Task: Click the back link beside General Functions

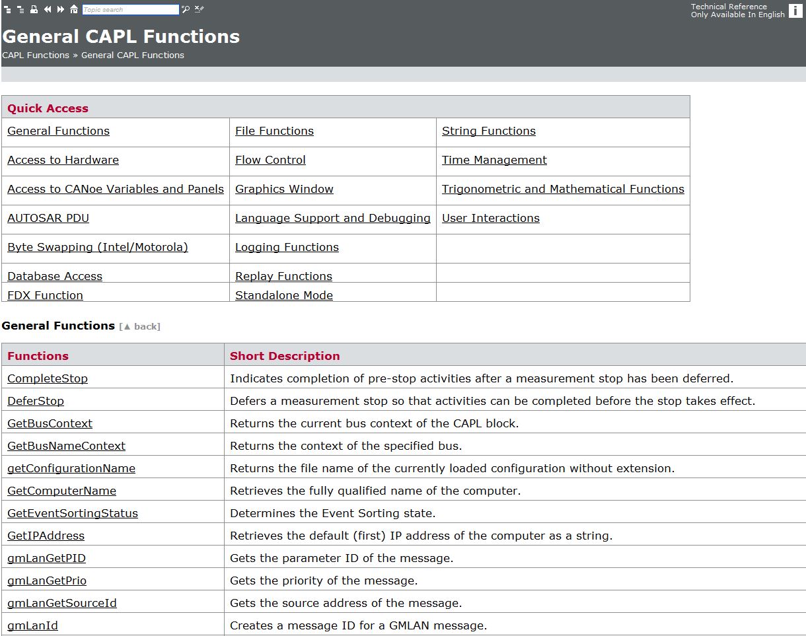Action: (x=140, y=327)
